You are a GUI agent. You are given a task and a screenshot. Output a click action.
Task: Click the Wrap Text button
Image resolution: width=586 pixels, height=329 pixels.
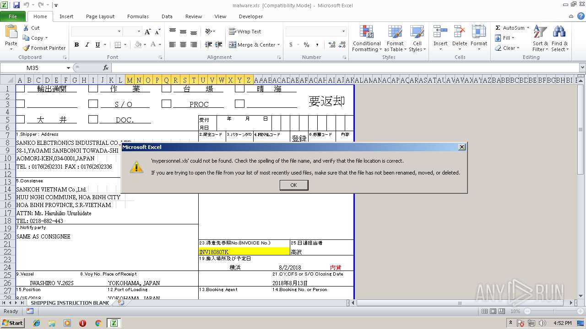(x=245, y=32)
